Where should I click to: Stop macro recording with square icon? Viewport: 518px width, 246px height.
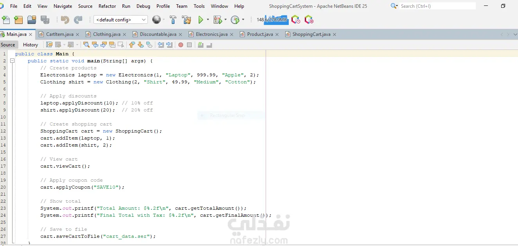pyautogui.click(x=189, y=45)
